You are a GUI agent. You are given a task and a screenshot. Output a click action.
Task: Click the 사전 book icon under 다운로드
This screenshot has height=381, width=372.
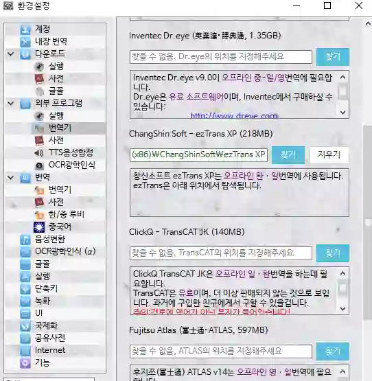[39, 78]
